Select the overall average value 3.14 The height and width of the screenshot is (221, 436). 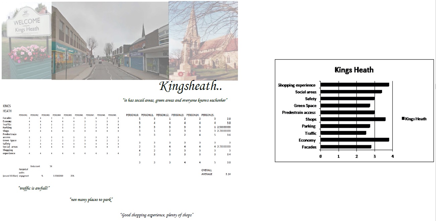coord(228,174)
